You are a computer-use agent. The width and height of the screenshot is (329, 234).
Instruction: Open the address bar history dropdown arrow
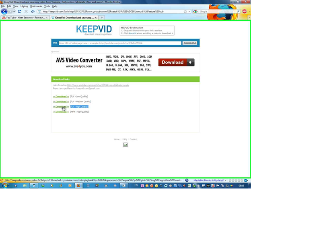coord(189,12)
